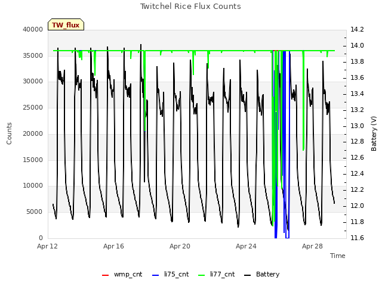The height and width of the screenshot is (286, 382).
Task: Click the 11.6 battery tick label
Action: click(x=357, y=238)
